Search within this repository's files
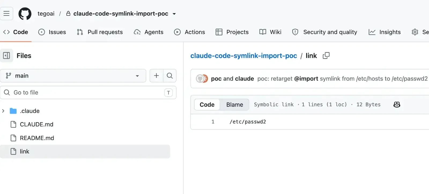Screen dimensions: 429x194 click(170, 76)
